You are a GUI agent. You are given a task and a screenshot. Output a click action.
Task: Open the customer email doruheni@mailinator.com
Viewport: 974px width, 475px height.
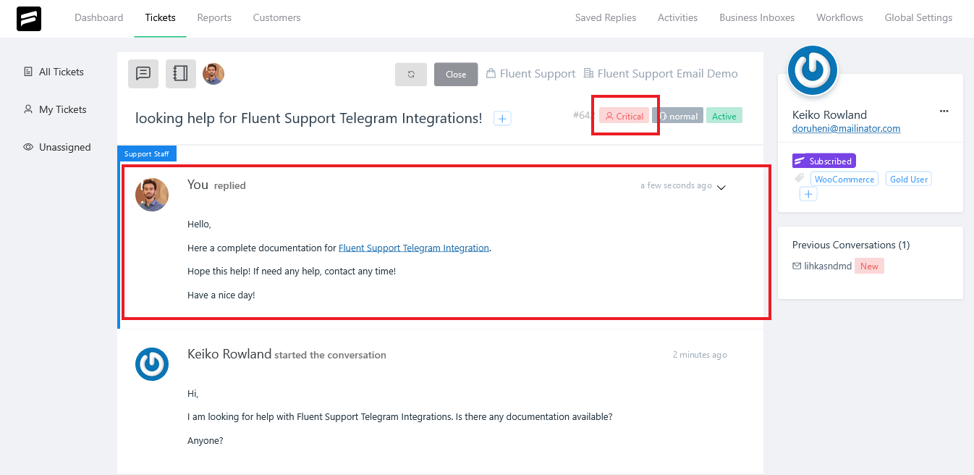pyautogui.click(x=846, y=128)
